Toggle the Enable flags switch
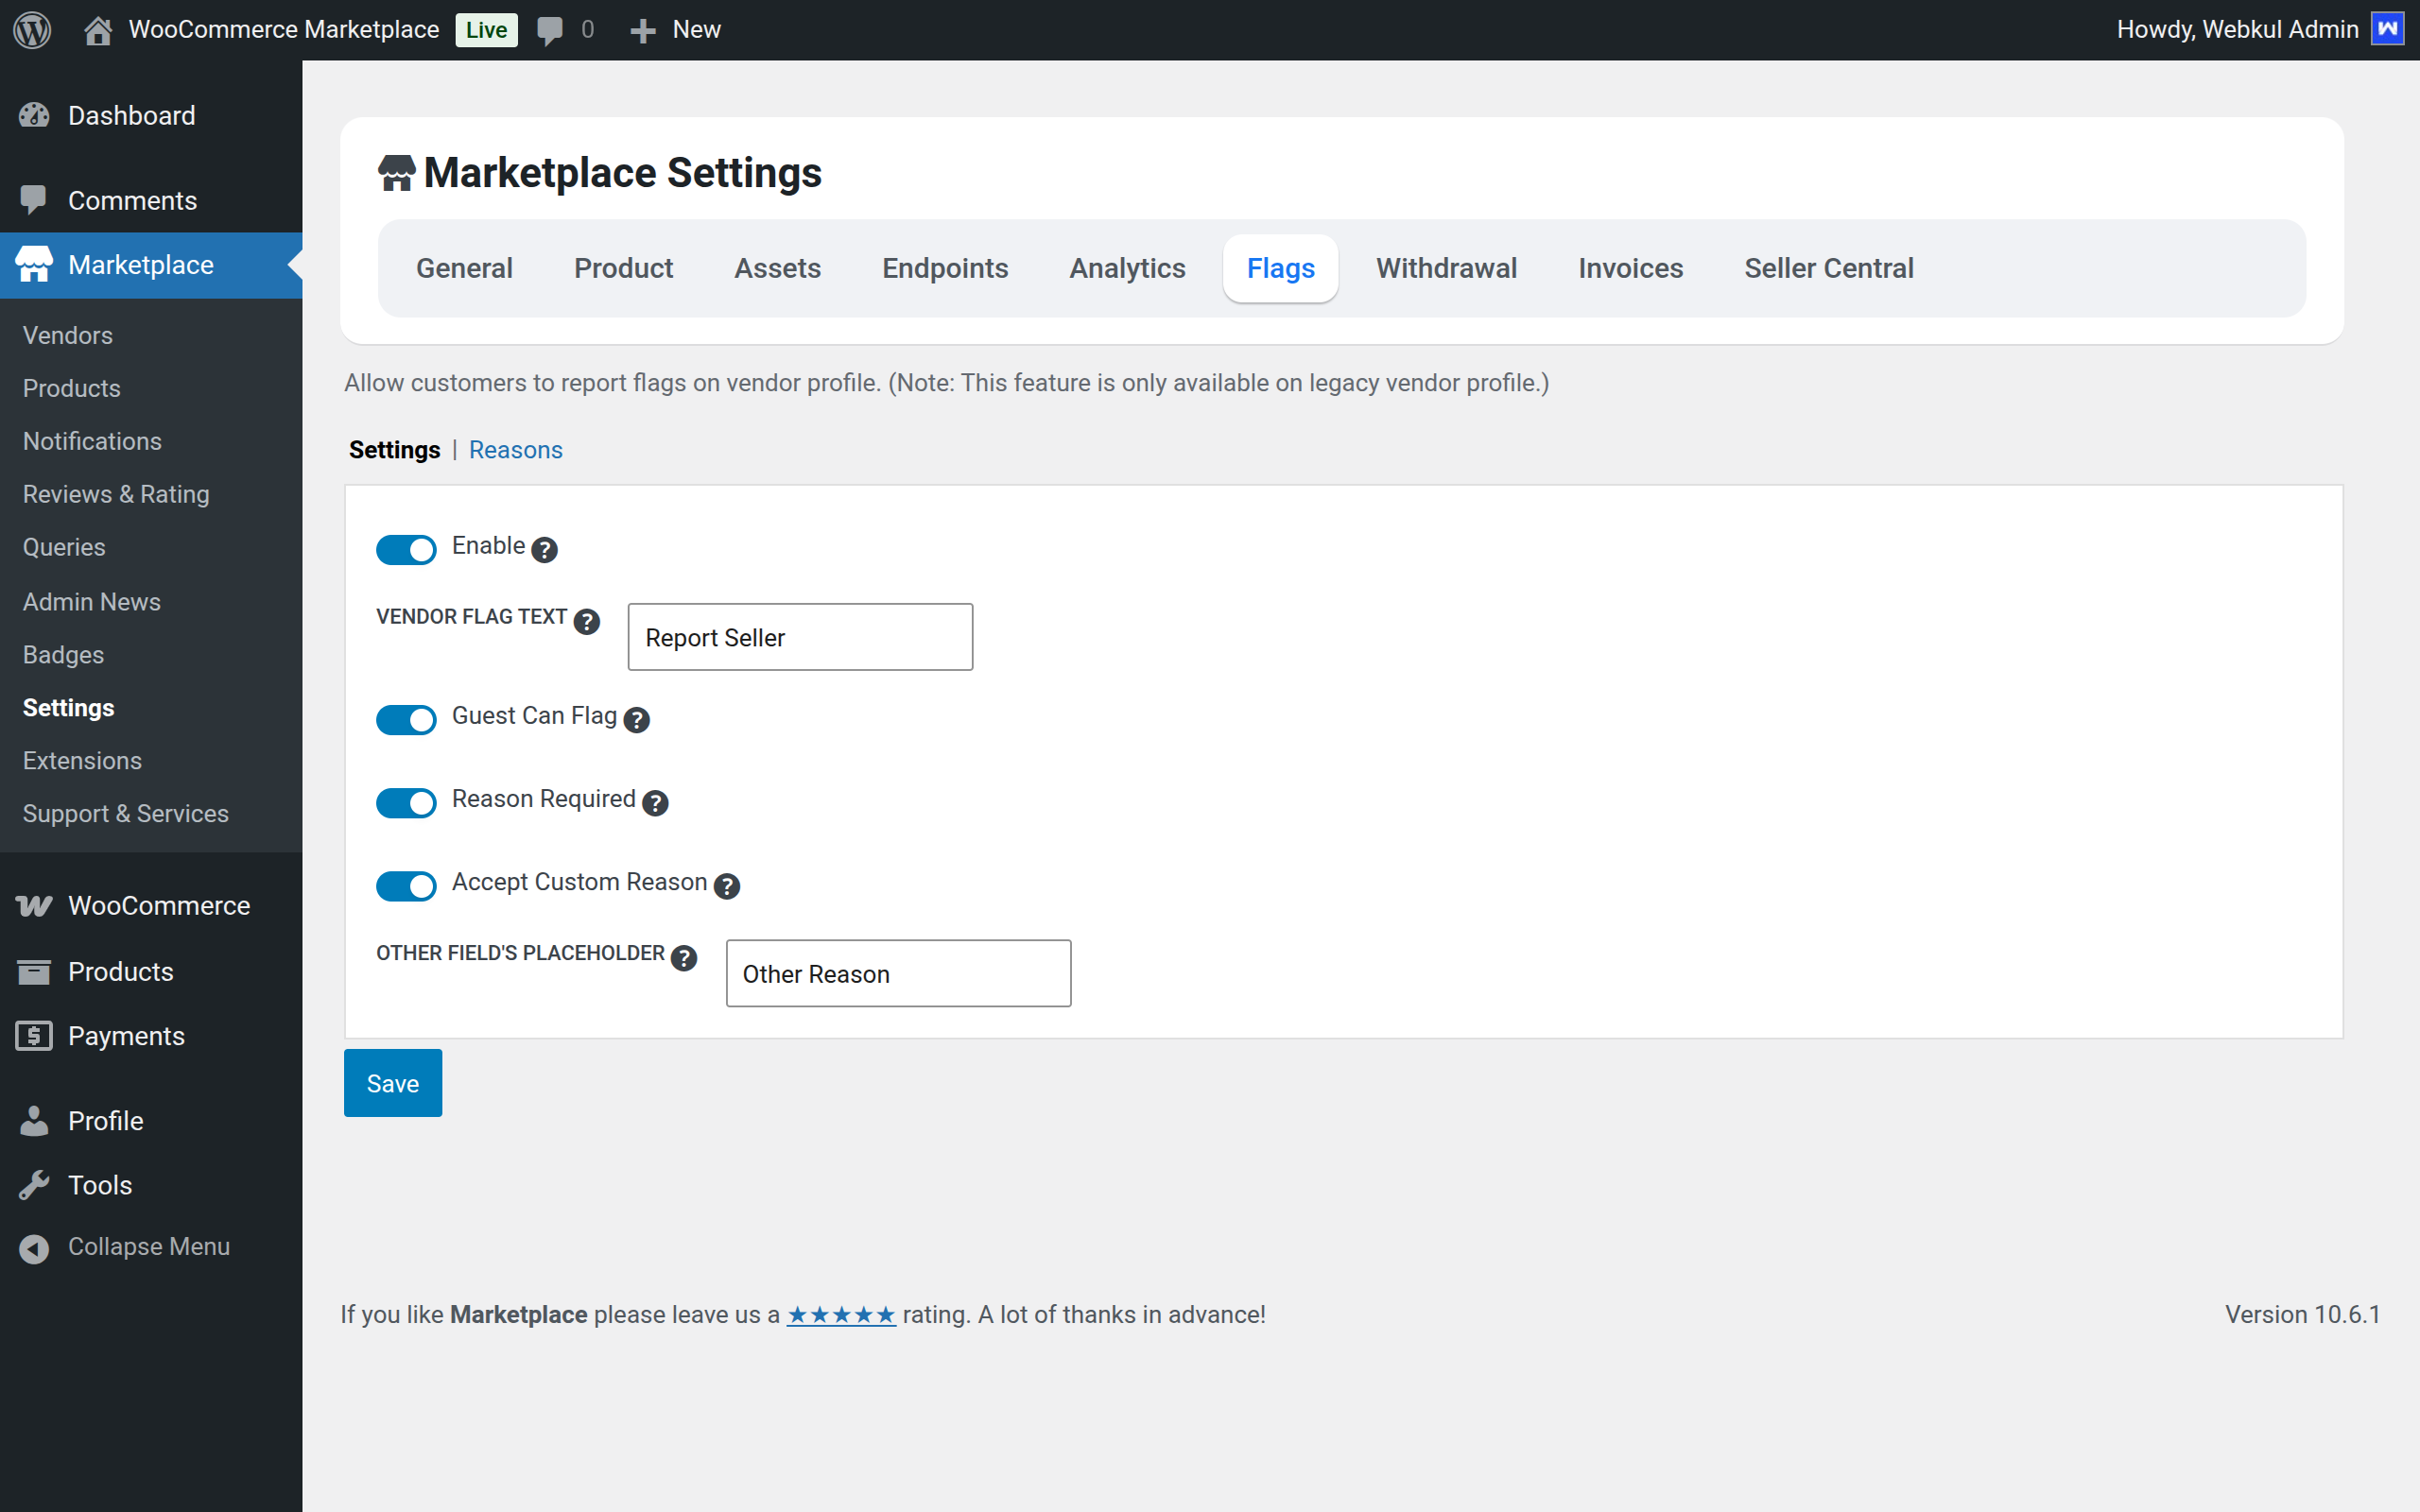The width and height of the screenshot is (2420, 1512). click(406, 549)
